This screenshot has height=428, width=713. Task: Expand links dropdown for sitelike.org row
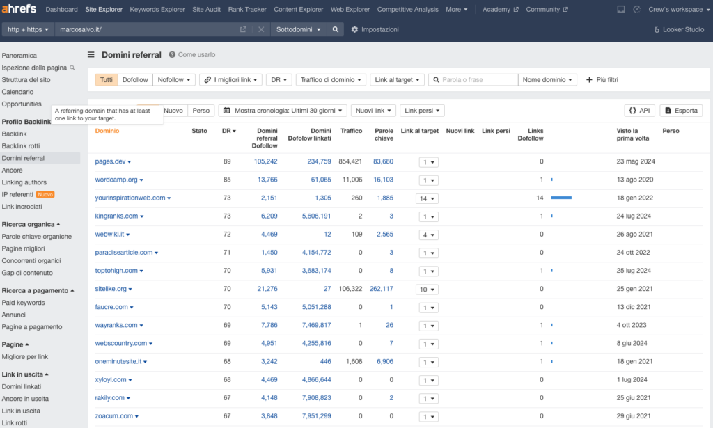point(427,290)
